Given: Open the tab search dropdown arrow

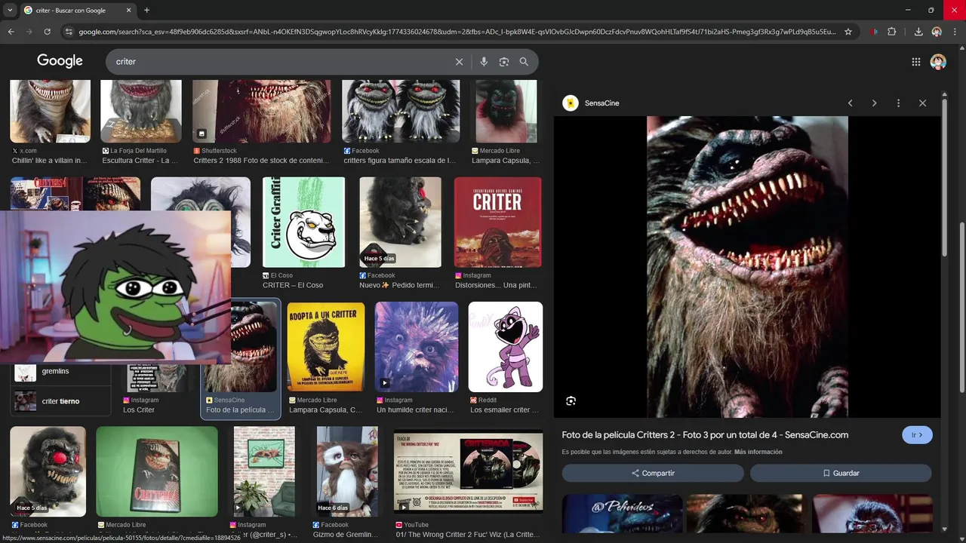Looking at the screenshot, I should pyautogui.click(x=10, y=11).
